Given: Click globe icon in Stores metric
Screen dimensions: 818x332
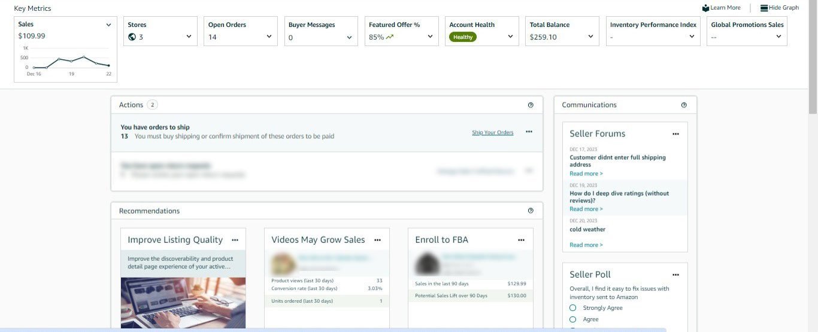Looking at the screenshot, I should pos(132,37).
